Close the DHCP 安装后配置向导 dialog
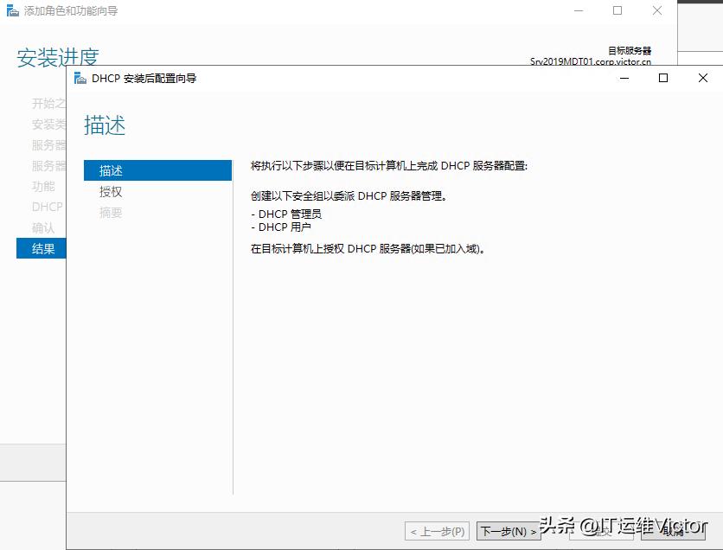 click(702, 78)
